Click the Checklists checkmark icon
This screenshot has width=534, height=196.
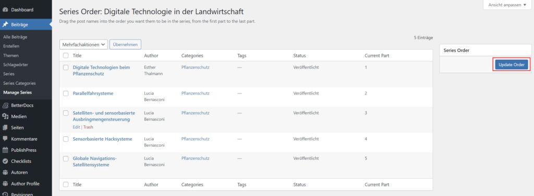tap(5, 161)
